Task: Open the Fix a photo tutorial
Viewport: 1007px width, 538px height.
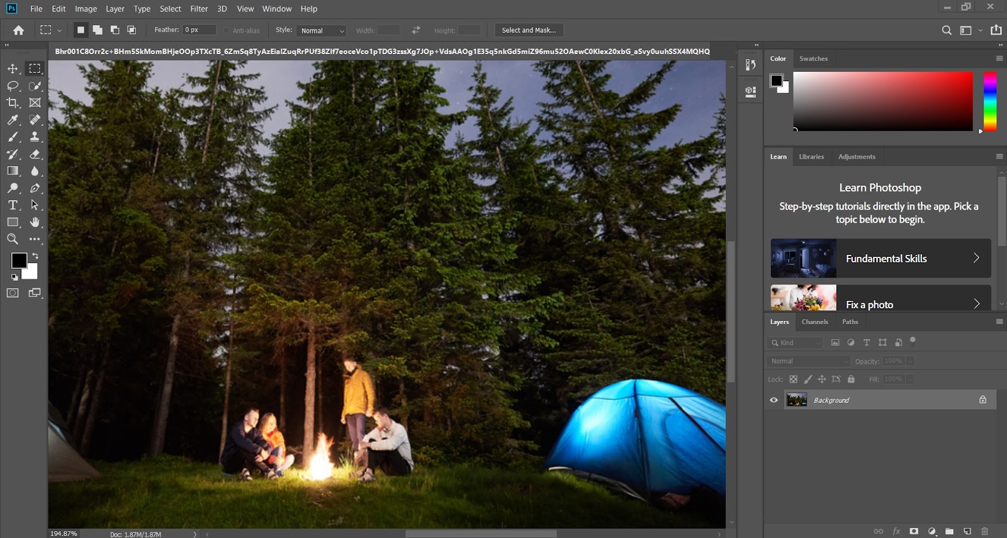Action: tap(880, 298)
